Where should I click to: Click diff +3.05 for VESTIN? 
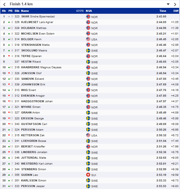[175, 62]
